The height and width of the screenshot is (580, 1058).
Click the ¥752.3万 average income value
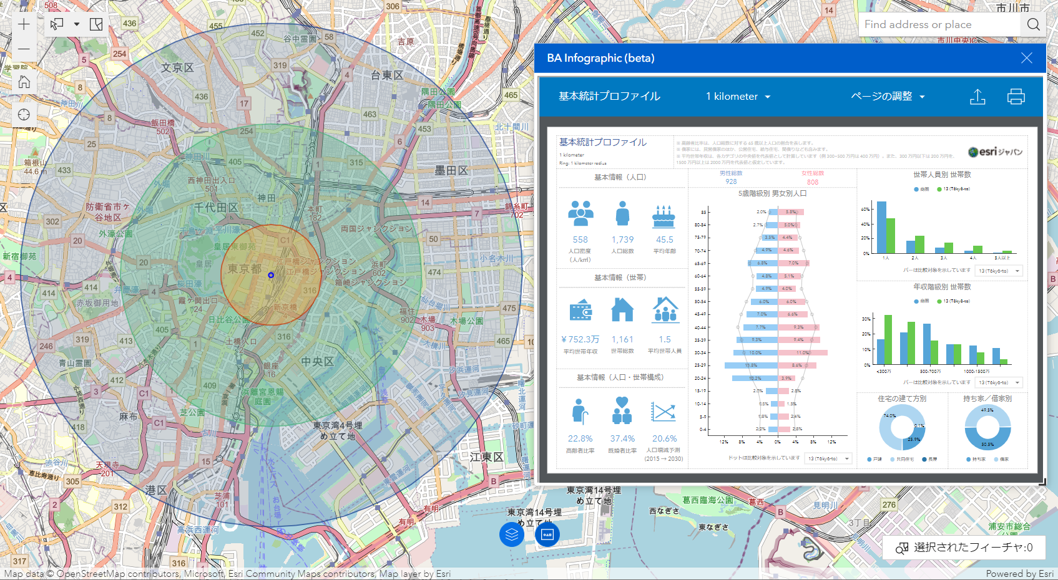pos(580,339)
